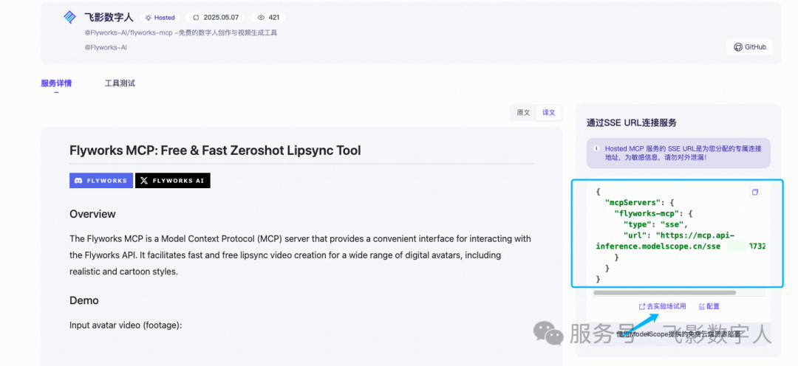Click the 去实验场试用 link
The image size is (798, 366).
(663, 306)
